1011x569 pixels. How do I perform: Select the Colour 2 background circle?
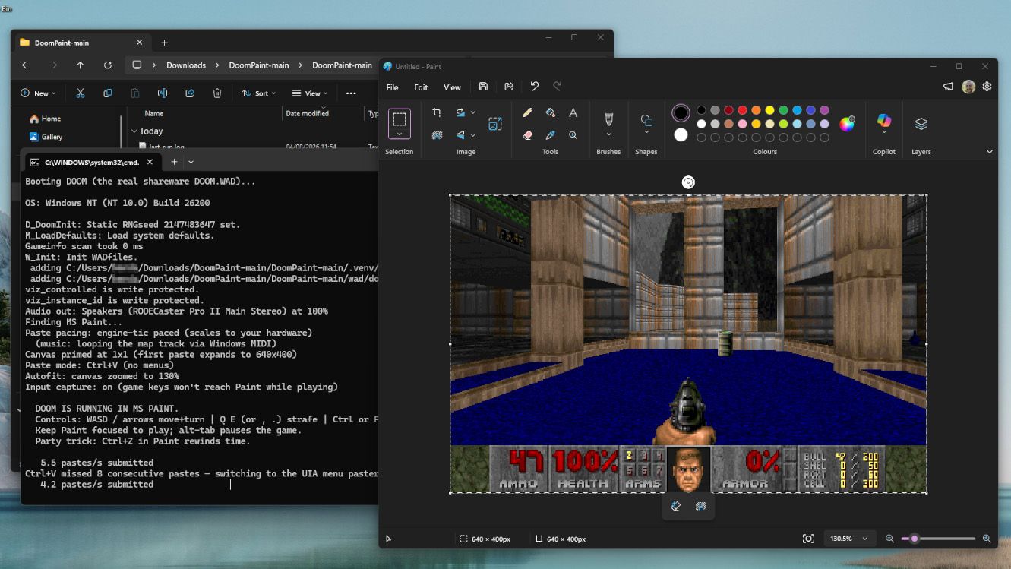681,134
